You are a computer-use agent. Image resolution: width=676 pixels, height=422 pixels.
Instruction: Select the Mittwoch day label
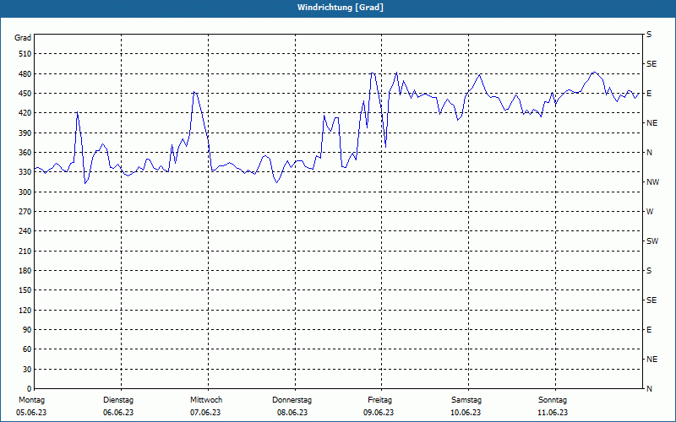point(206,400)
